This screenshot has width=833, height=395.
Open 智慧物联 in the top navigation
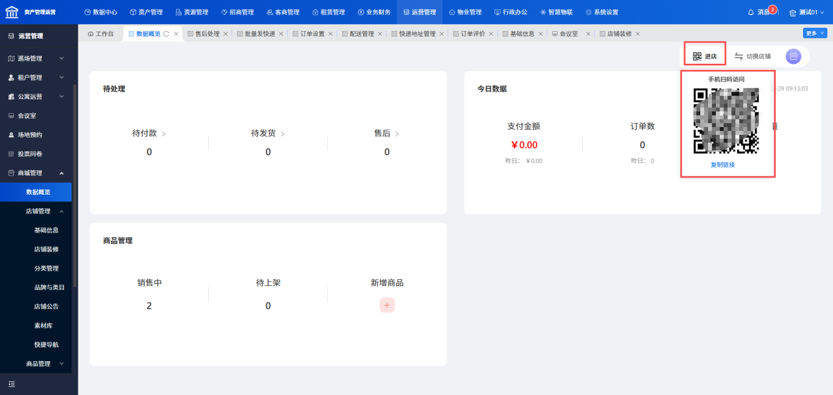(556, 12)
